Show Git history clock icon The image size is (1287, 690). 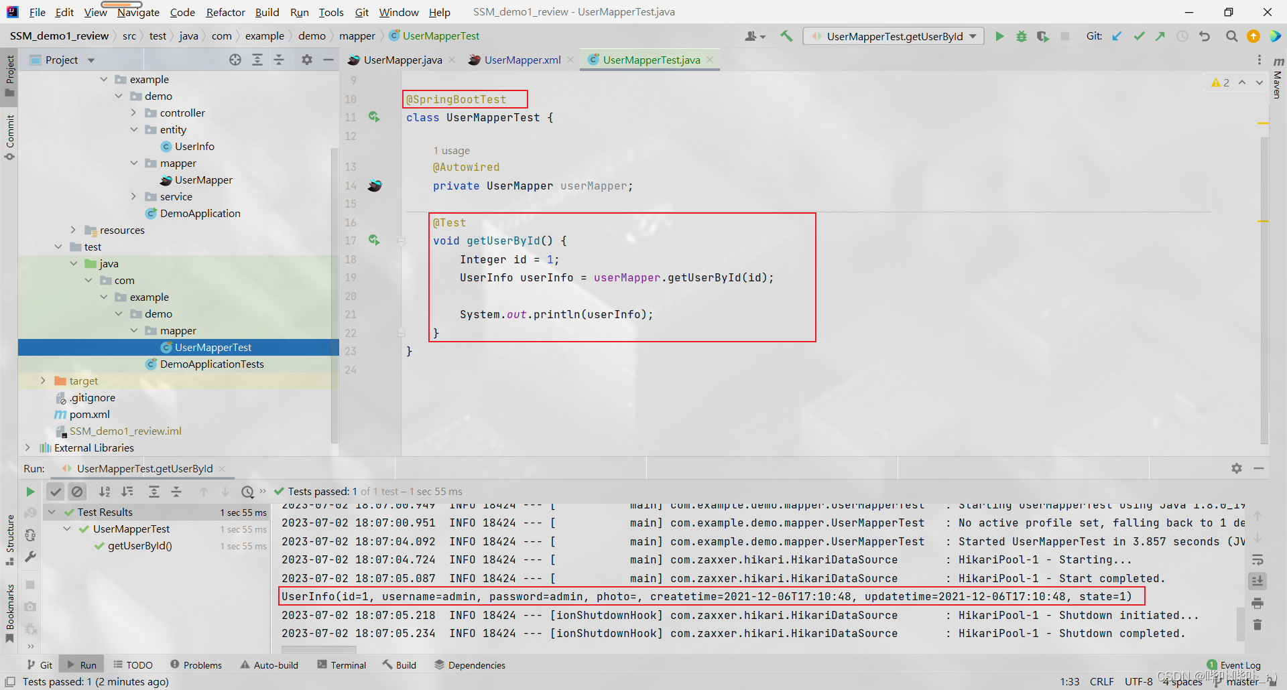point(1182,36)
